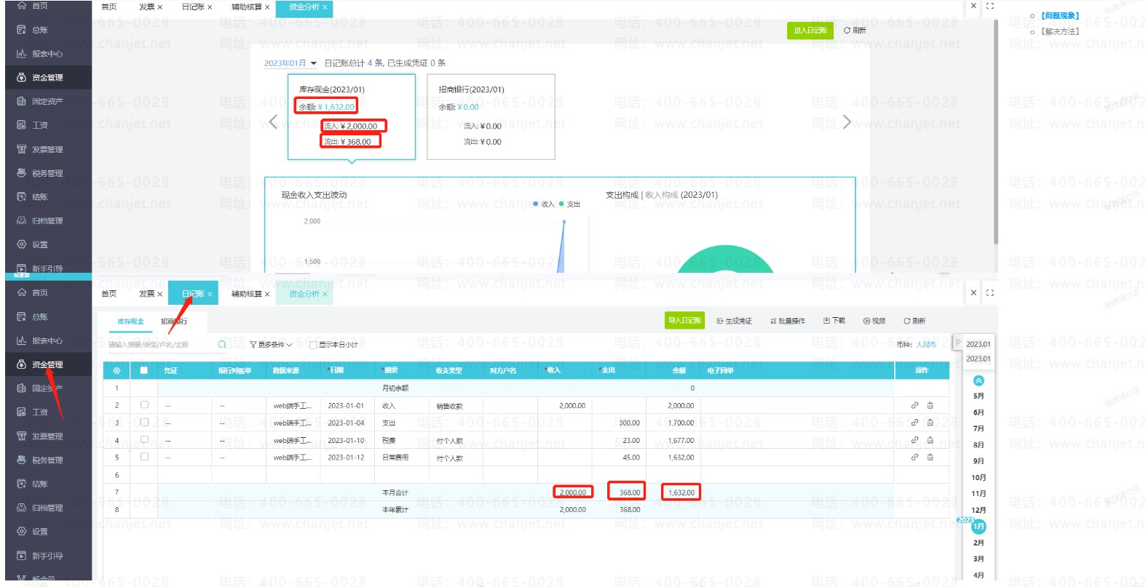Enable the 显示本日小计 checkbox
This screenshot has height=587, width=1146.
[313, 346]
